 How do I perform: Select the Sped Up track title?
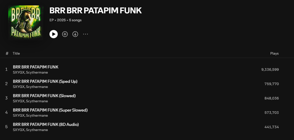tap(45, 81)
